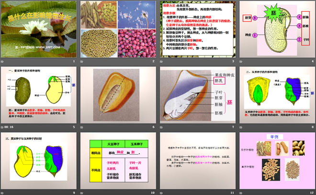Click the slide number label 3
Screen dimensions: 316x195
(x=233, y=61)
